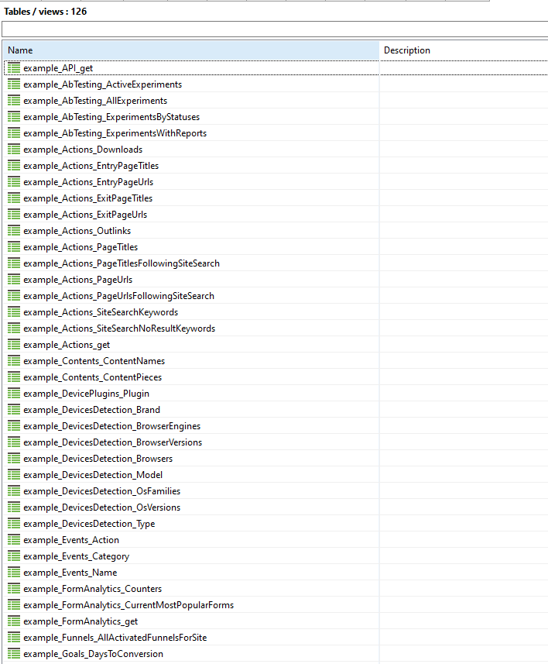548x664 pixels.
Task: Click the filter input field above the table list
Action: click(x=274, y=29)
